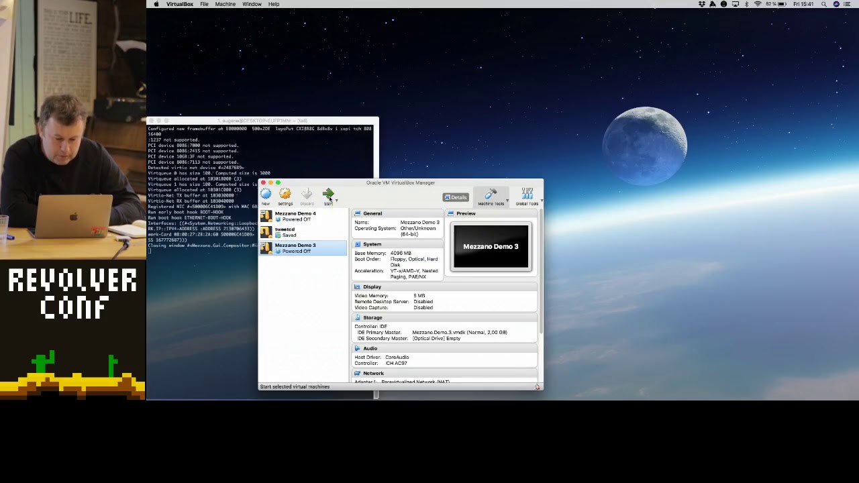This screenshot has width=859, height=483.
Task: Click the AirPlay display menu bar icon
Action: click(736, 4)
